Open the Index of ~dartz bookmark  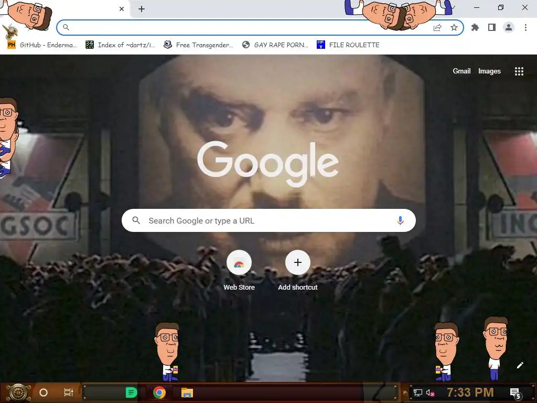(120, 45)
